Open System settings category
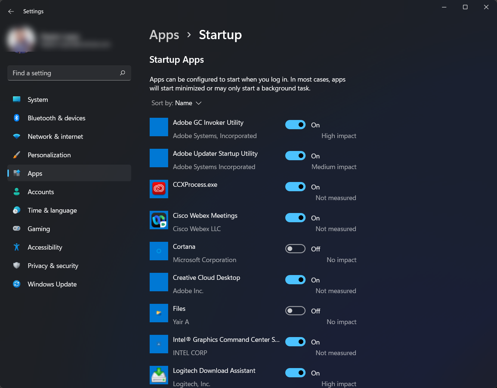 69,99
